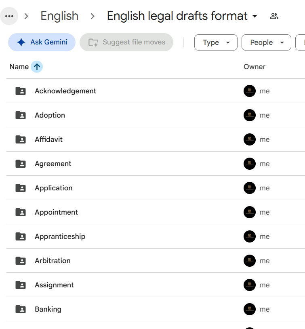Click owner avatar in Appranticeship row
The image size is (305, 329).
(250, 236)
